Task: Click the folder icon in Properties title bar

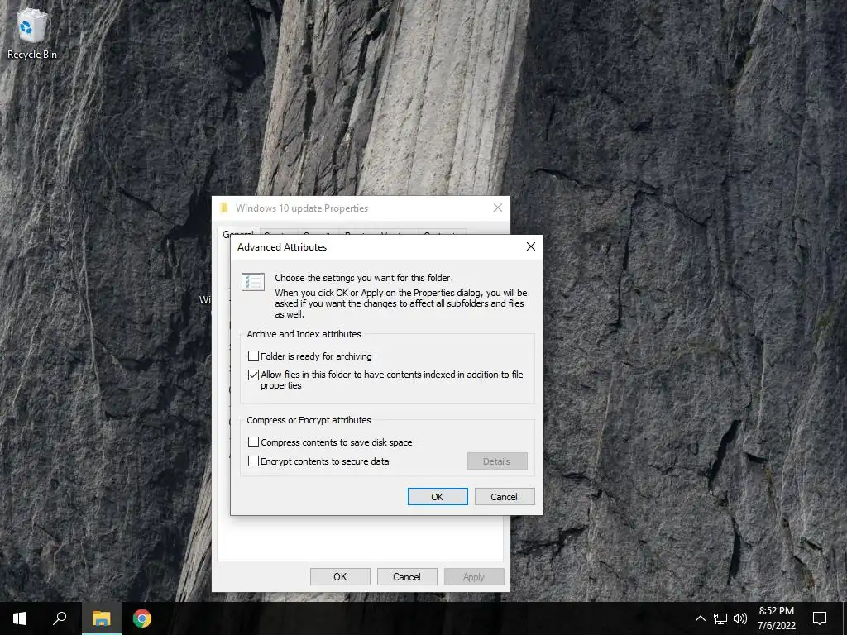Action: click(x=223, y=208)
